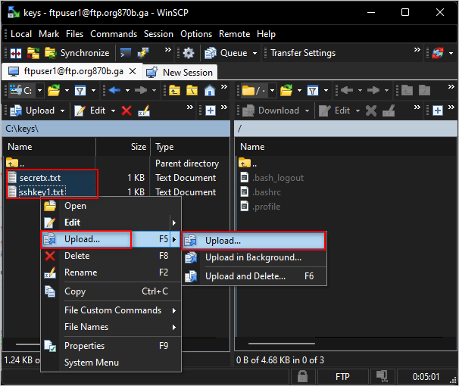459x386 pixels.
Task: Expand the Upload toolbar dropdown arrow
Action: tap(62, 111)
